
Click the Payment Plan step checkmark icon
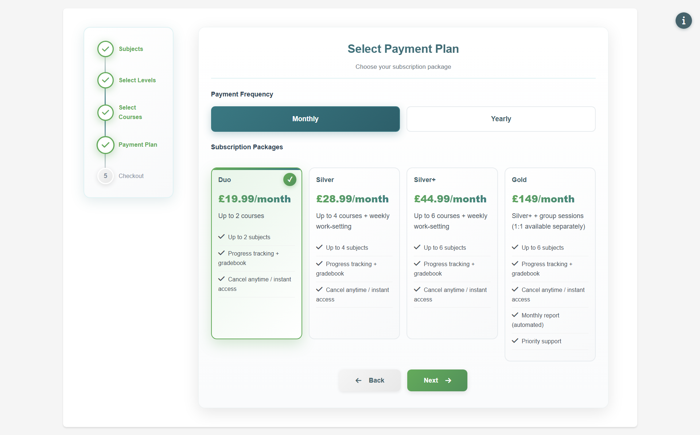(105, 145)
